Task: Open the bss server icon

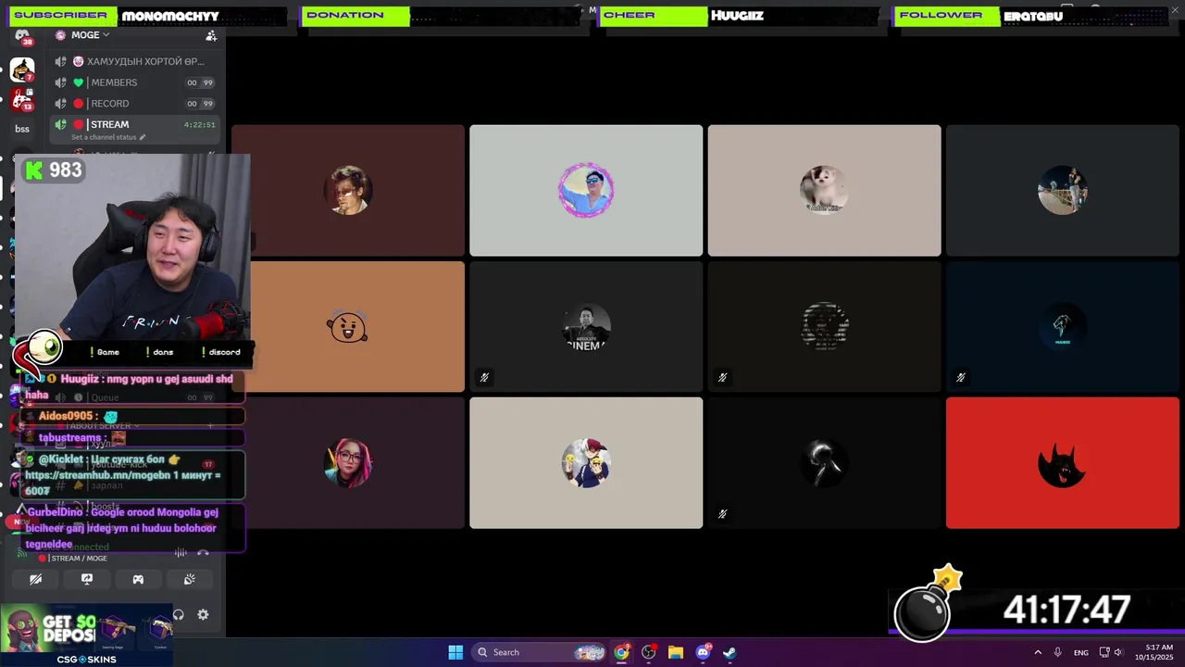Action: (x=22, y=129)
